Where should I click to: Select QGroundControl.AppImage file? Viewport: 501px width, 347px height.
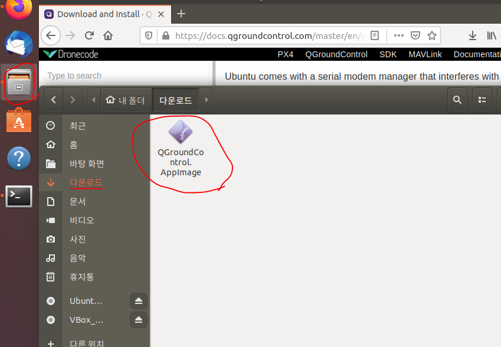[181, 149]
